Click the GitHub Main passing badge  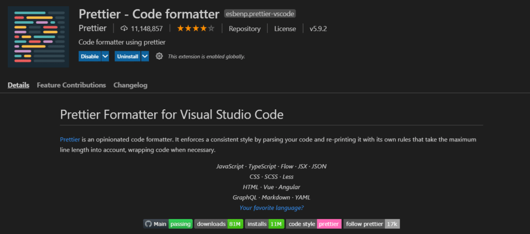click(x=168, y=224)
